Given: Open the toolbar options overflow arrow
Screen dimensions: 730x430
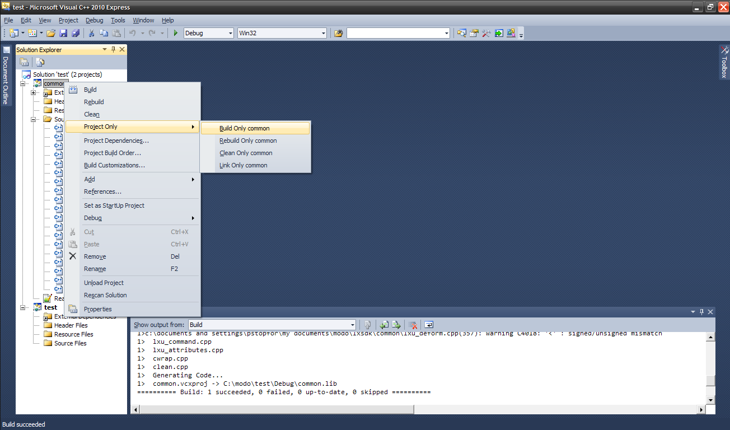Looking at the screenshot, I should (x=521, y=35).
